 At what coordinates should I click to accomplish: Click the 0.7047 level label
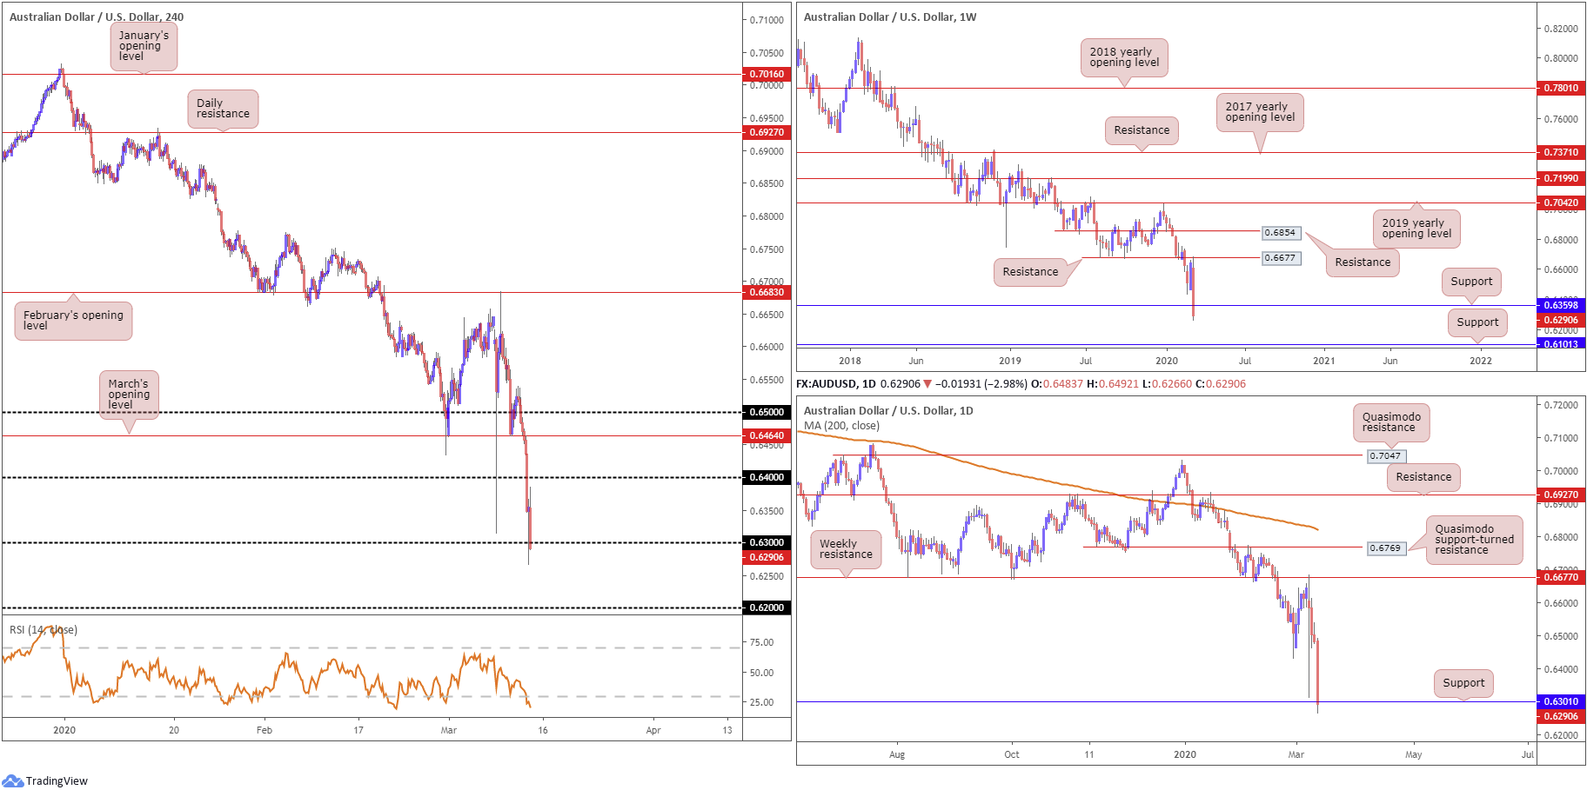click(x=1385, y=455)
